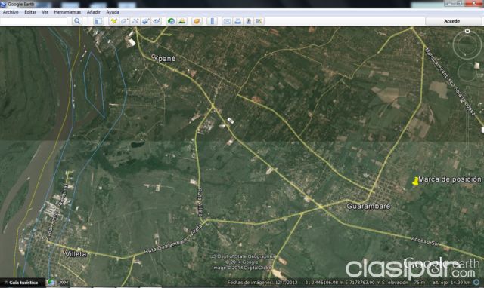Add a new placemark with the pin icon
484x288 pixels.
pos(114,21)
